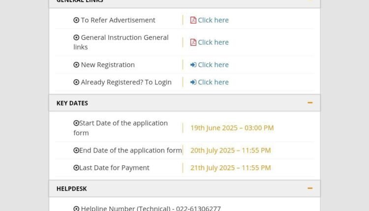Click bullet icon before Already Registered? To Login
This screenshot has height=211, width=369.
pos(76,82)
